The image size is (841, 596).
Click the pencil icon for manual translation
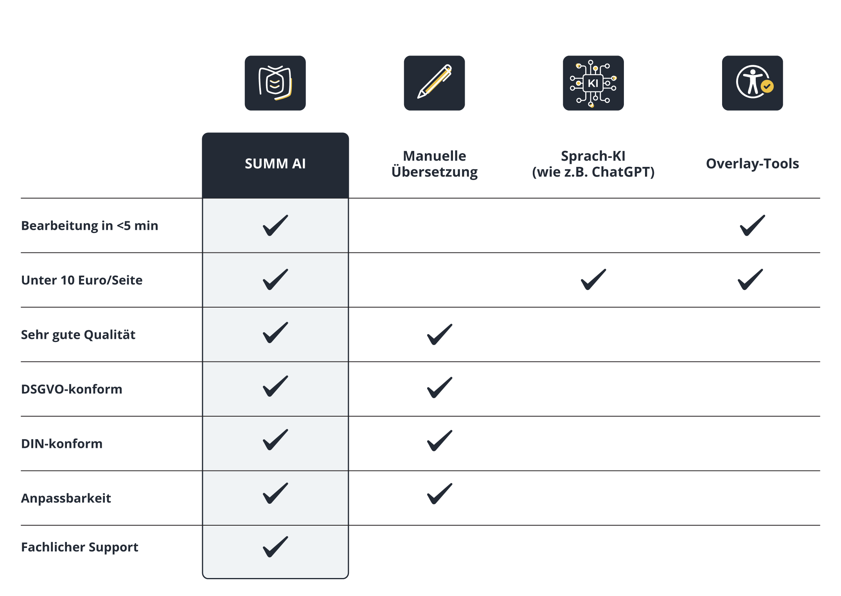click(x=434, y=83)
